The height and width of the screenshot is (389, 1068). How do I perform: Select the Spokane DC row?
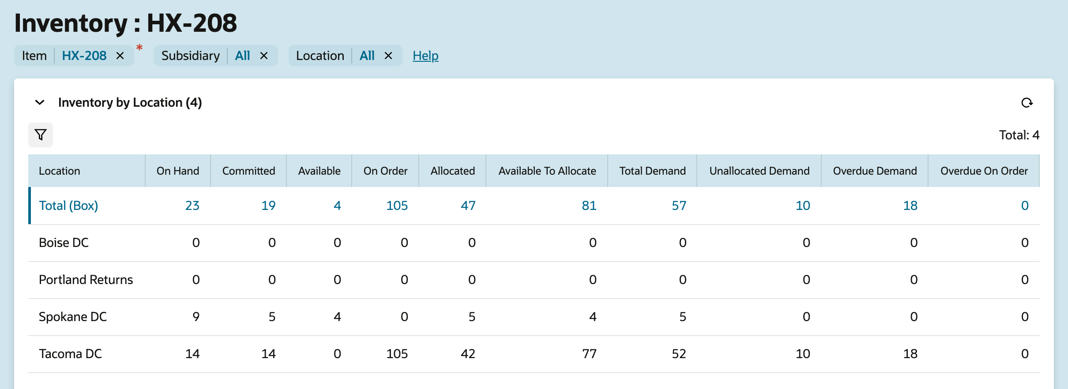[534, 317]
